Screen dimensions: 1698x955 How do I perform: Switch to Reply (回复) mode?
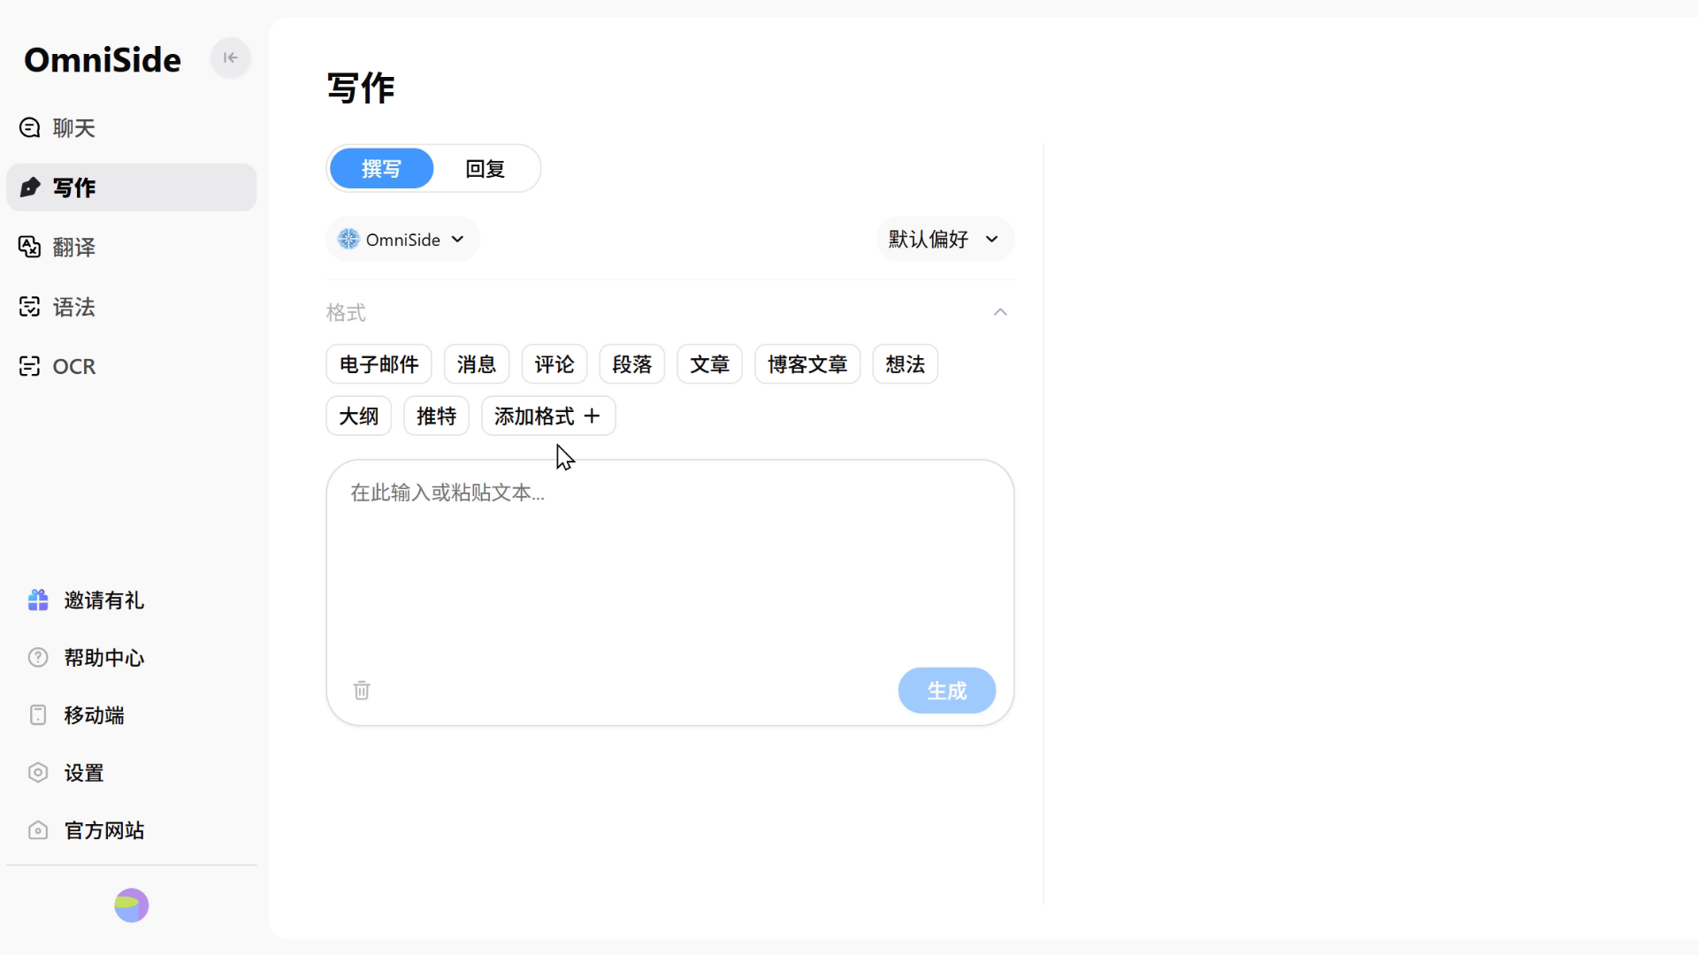[x=485, y=169]
